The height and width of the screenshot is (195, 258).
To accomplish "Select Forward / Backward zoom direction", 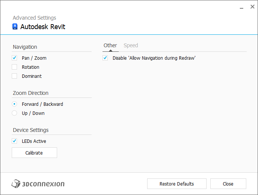I will [x=14, y=104].
